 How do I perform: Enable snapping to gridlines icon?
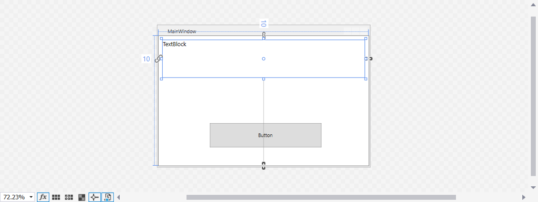(x=69, y=197)
